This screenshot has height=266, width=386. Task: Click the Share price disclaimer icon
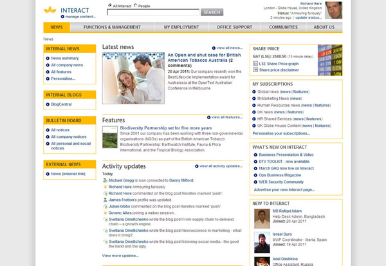coord(255,70)
